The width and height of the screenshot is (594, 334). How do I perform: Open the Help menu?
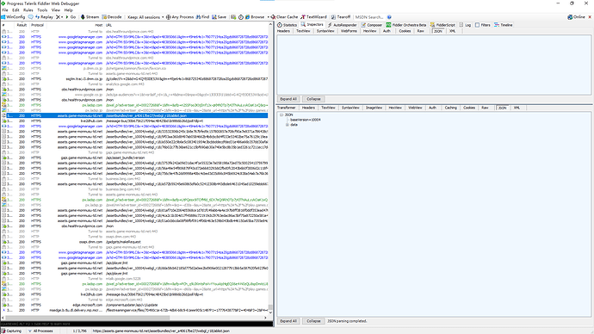point(69,10)
